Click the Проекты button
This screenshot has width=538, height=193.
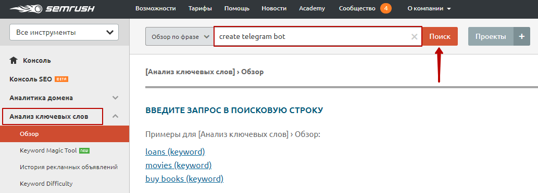point(491,36)
